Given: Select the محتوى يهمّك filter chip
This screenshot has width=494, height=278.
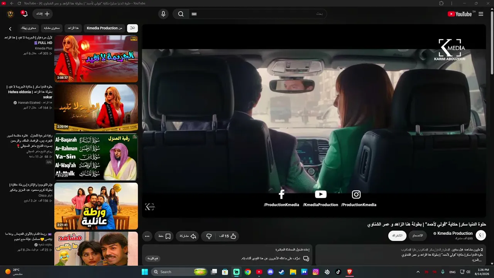Looking at the screenshot, I should click(x=28, y=28).
